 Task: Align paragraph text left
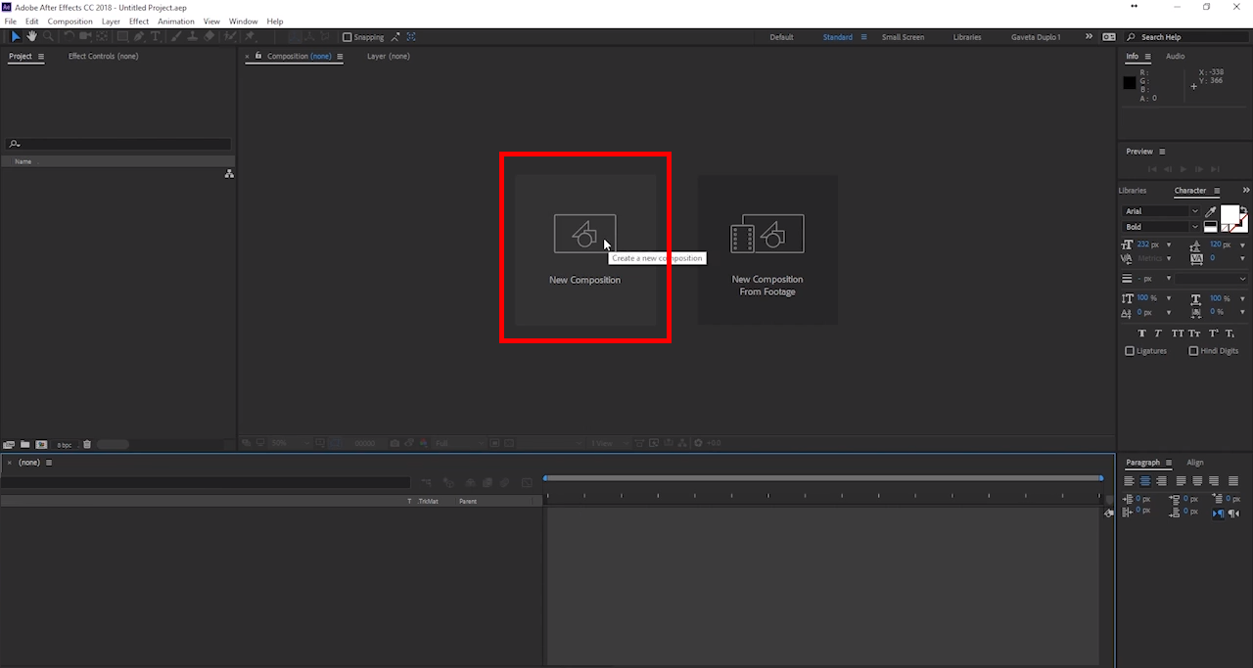pos(1129,481)
